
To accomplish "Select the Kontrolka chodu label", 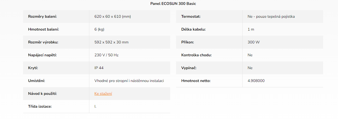I will 197,55.
